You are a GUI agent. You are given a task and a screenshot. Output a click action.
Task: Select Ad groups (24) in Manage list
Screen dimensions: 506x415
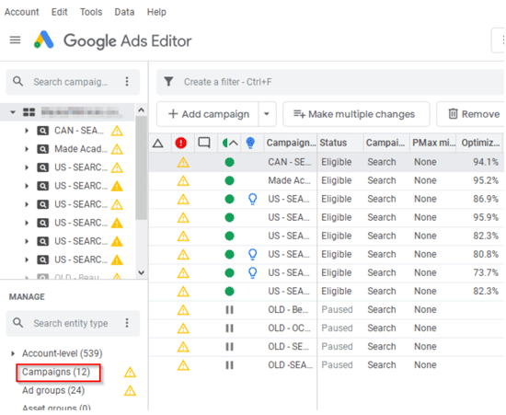pos(53,390)
